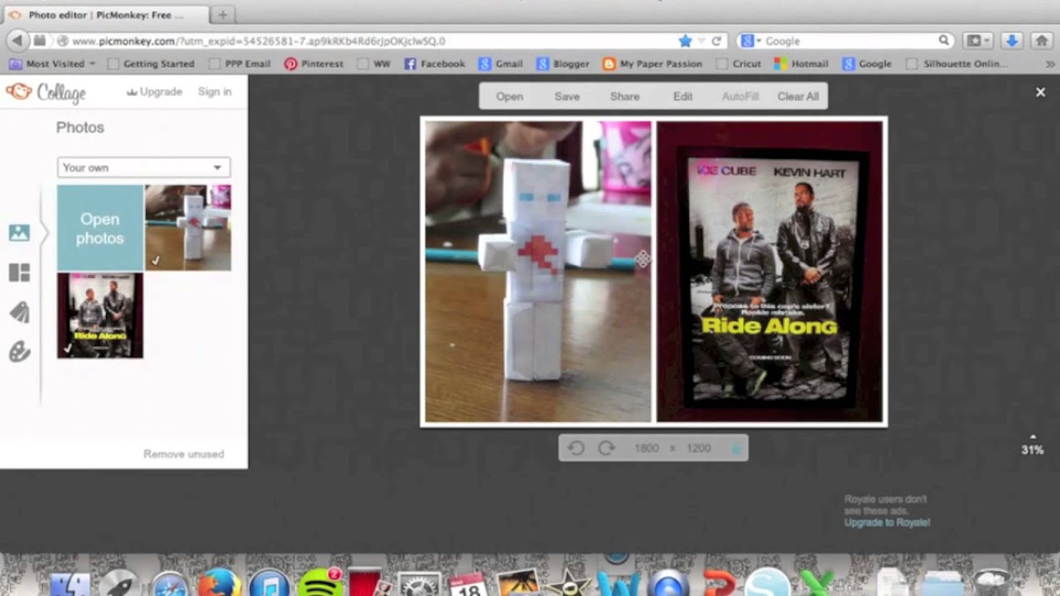Open the PPP Email bookmark

coord(240,64)
